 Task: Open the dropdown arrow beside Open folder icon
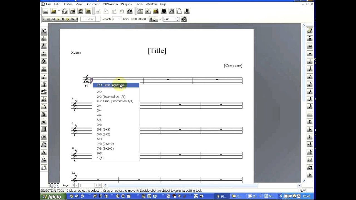59,11
